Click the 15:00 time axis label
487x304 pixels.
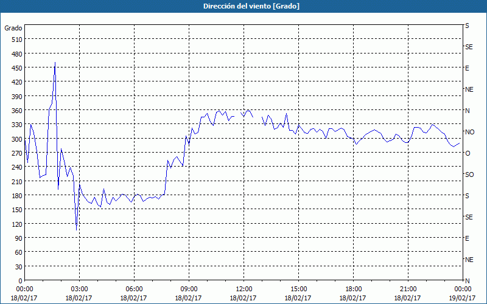click(x=298, y=289)
